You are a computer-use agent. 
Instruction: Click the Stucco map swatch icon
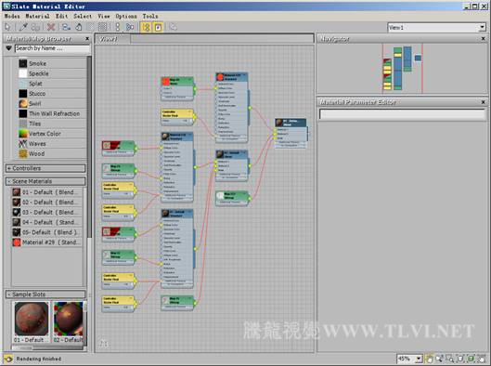pyautogui.click(x=23, y=94)
